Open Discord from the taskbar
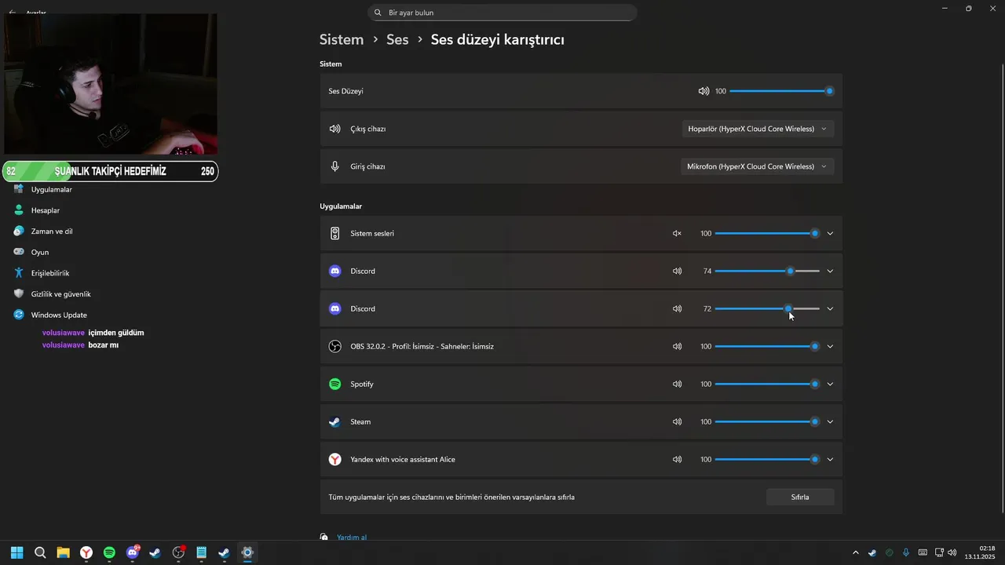Viewport: 1005px width, 565px height. [x=133, y=552]
